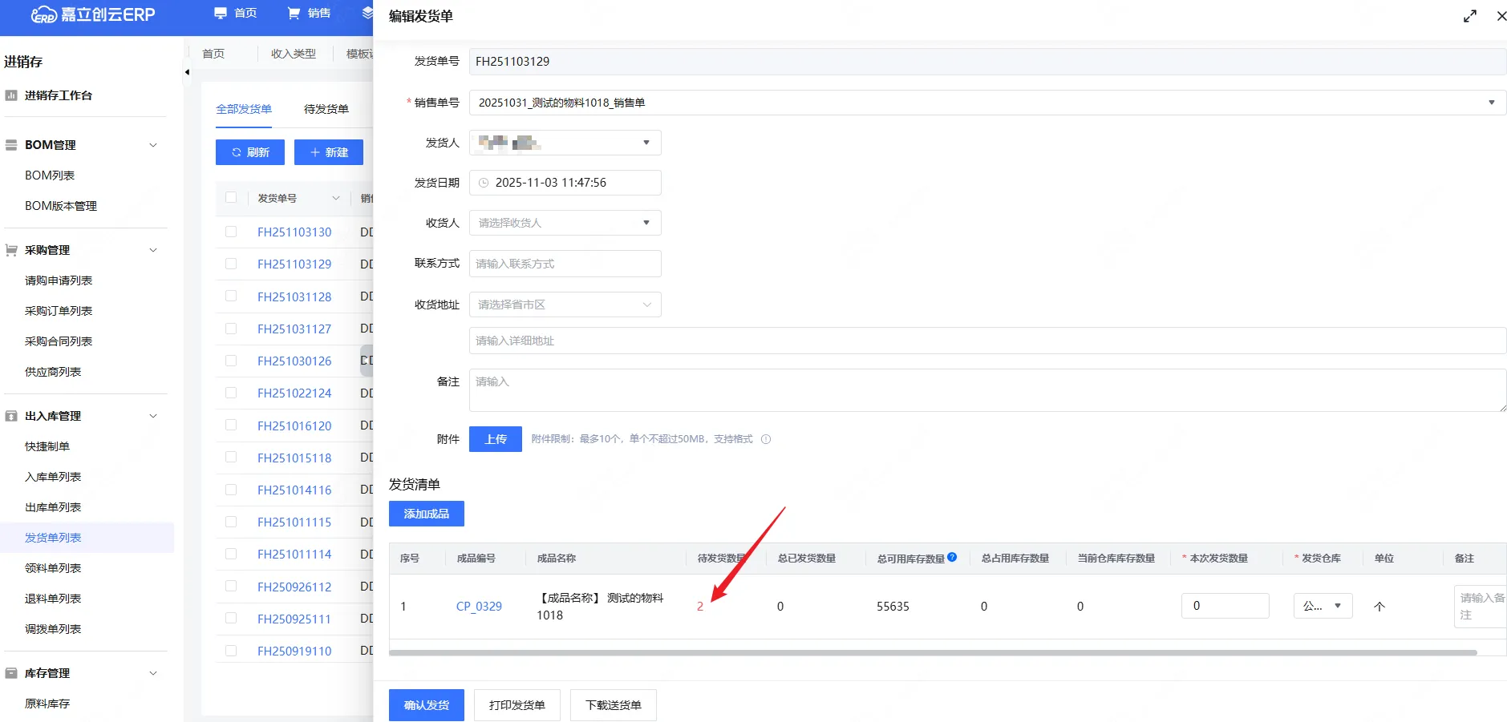Click the info icon next to attachment limits
The image size is (1507, 722).
pyautogui.click(x=766, y=439)
